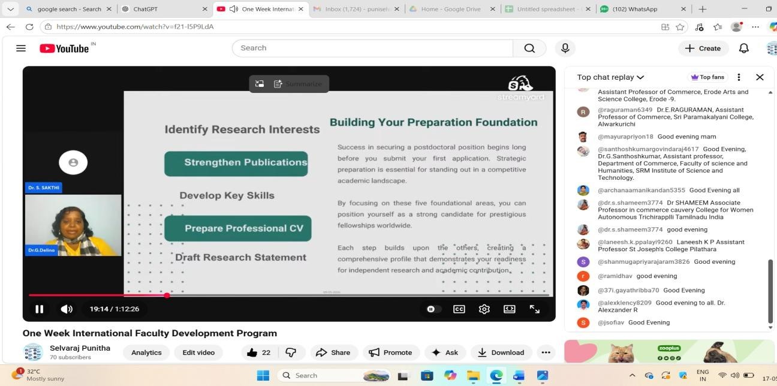
Task: Open the YouTube hamburger guide menu
Action: coord(21,48)
